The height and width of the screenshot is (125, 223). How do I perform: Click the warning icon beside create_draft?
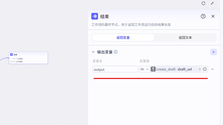tap(153, 69)
